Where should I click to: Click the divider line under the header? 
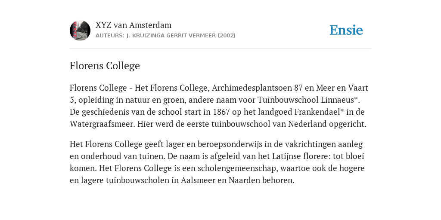click(x=220, y=49)
